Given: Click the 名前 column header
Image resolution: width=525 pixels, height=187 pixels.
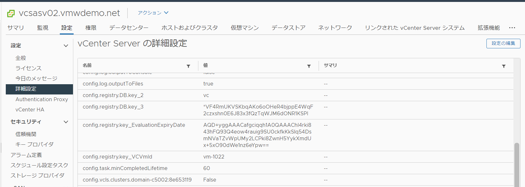Looking at the screenshot, I should coord(87,65).
